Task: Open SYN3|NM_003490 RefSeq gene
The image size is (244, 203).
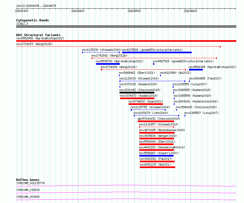Action: [x=28, y=197]
